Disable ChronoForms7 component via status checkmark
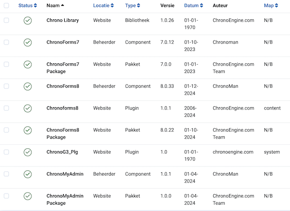Image resolution: width=290 pixels, height=211 pixels. click(28, 42)
